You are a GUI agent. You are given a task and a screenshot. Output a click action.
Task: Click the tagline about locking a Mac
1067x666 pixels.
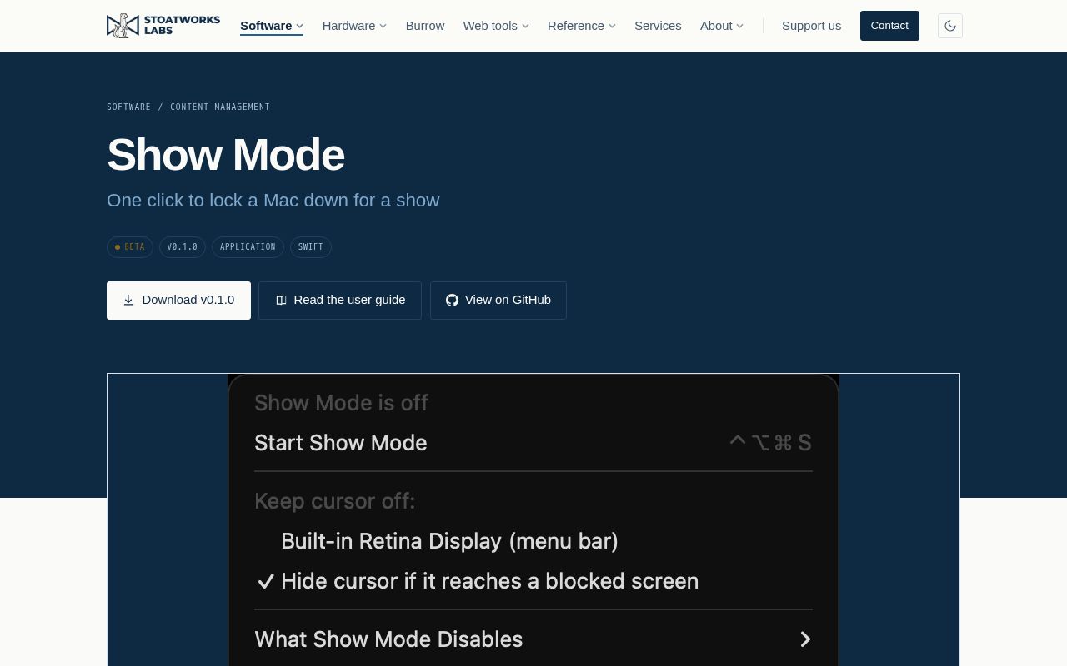point(273,201)
